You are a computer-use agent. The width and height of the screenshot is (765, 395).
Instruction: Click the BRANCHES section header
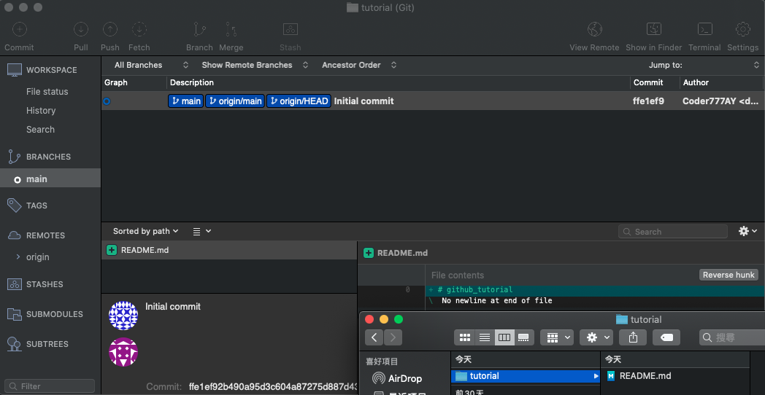tap(49, 157)
